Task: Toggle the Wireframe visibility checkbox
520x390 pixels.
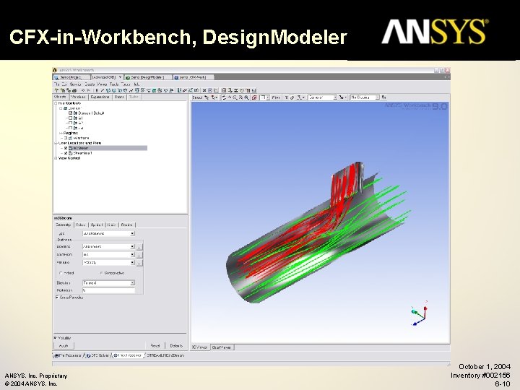Action: [66, 138]
